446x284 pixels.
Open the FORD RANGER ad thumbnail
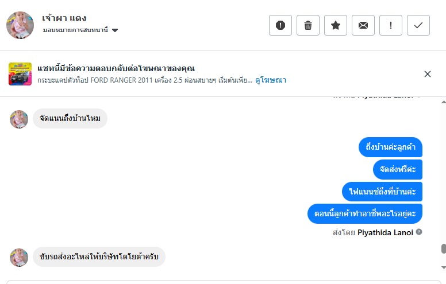click(x=20, y=74)
